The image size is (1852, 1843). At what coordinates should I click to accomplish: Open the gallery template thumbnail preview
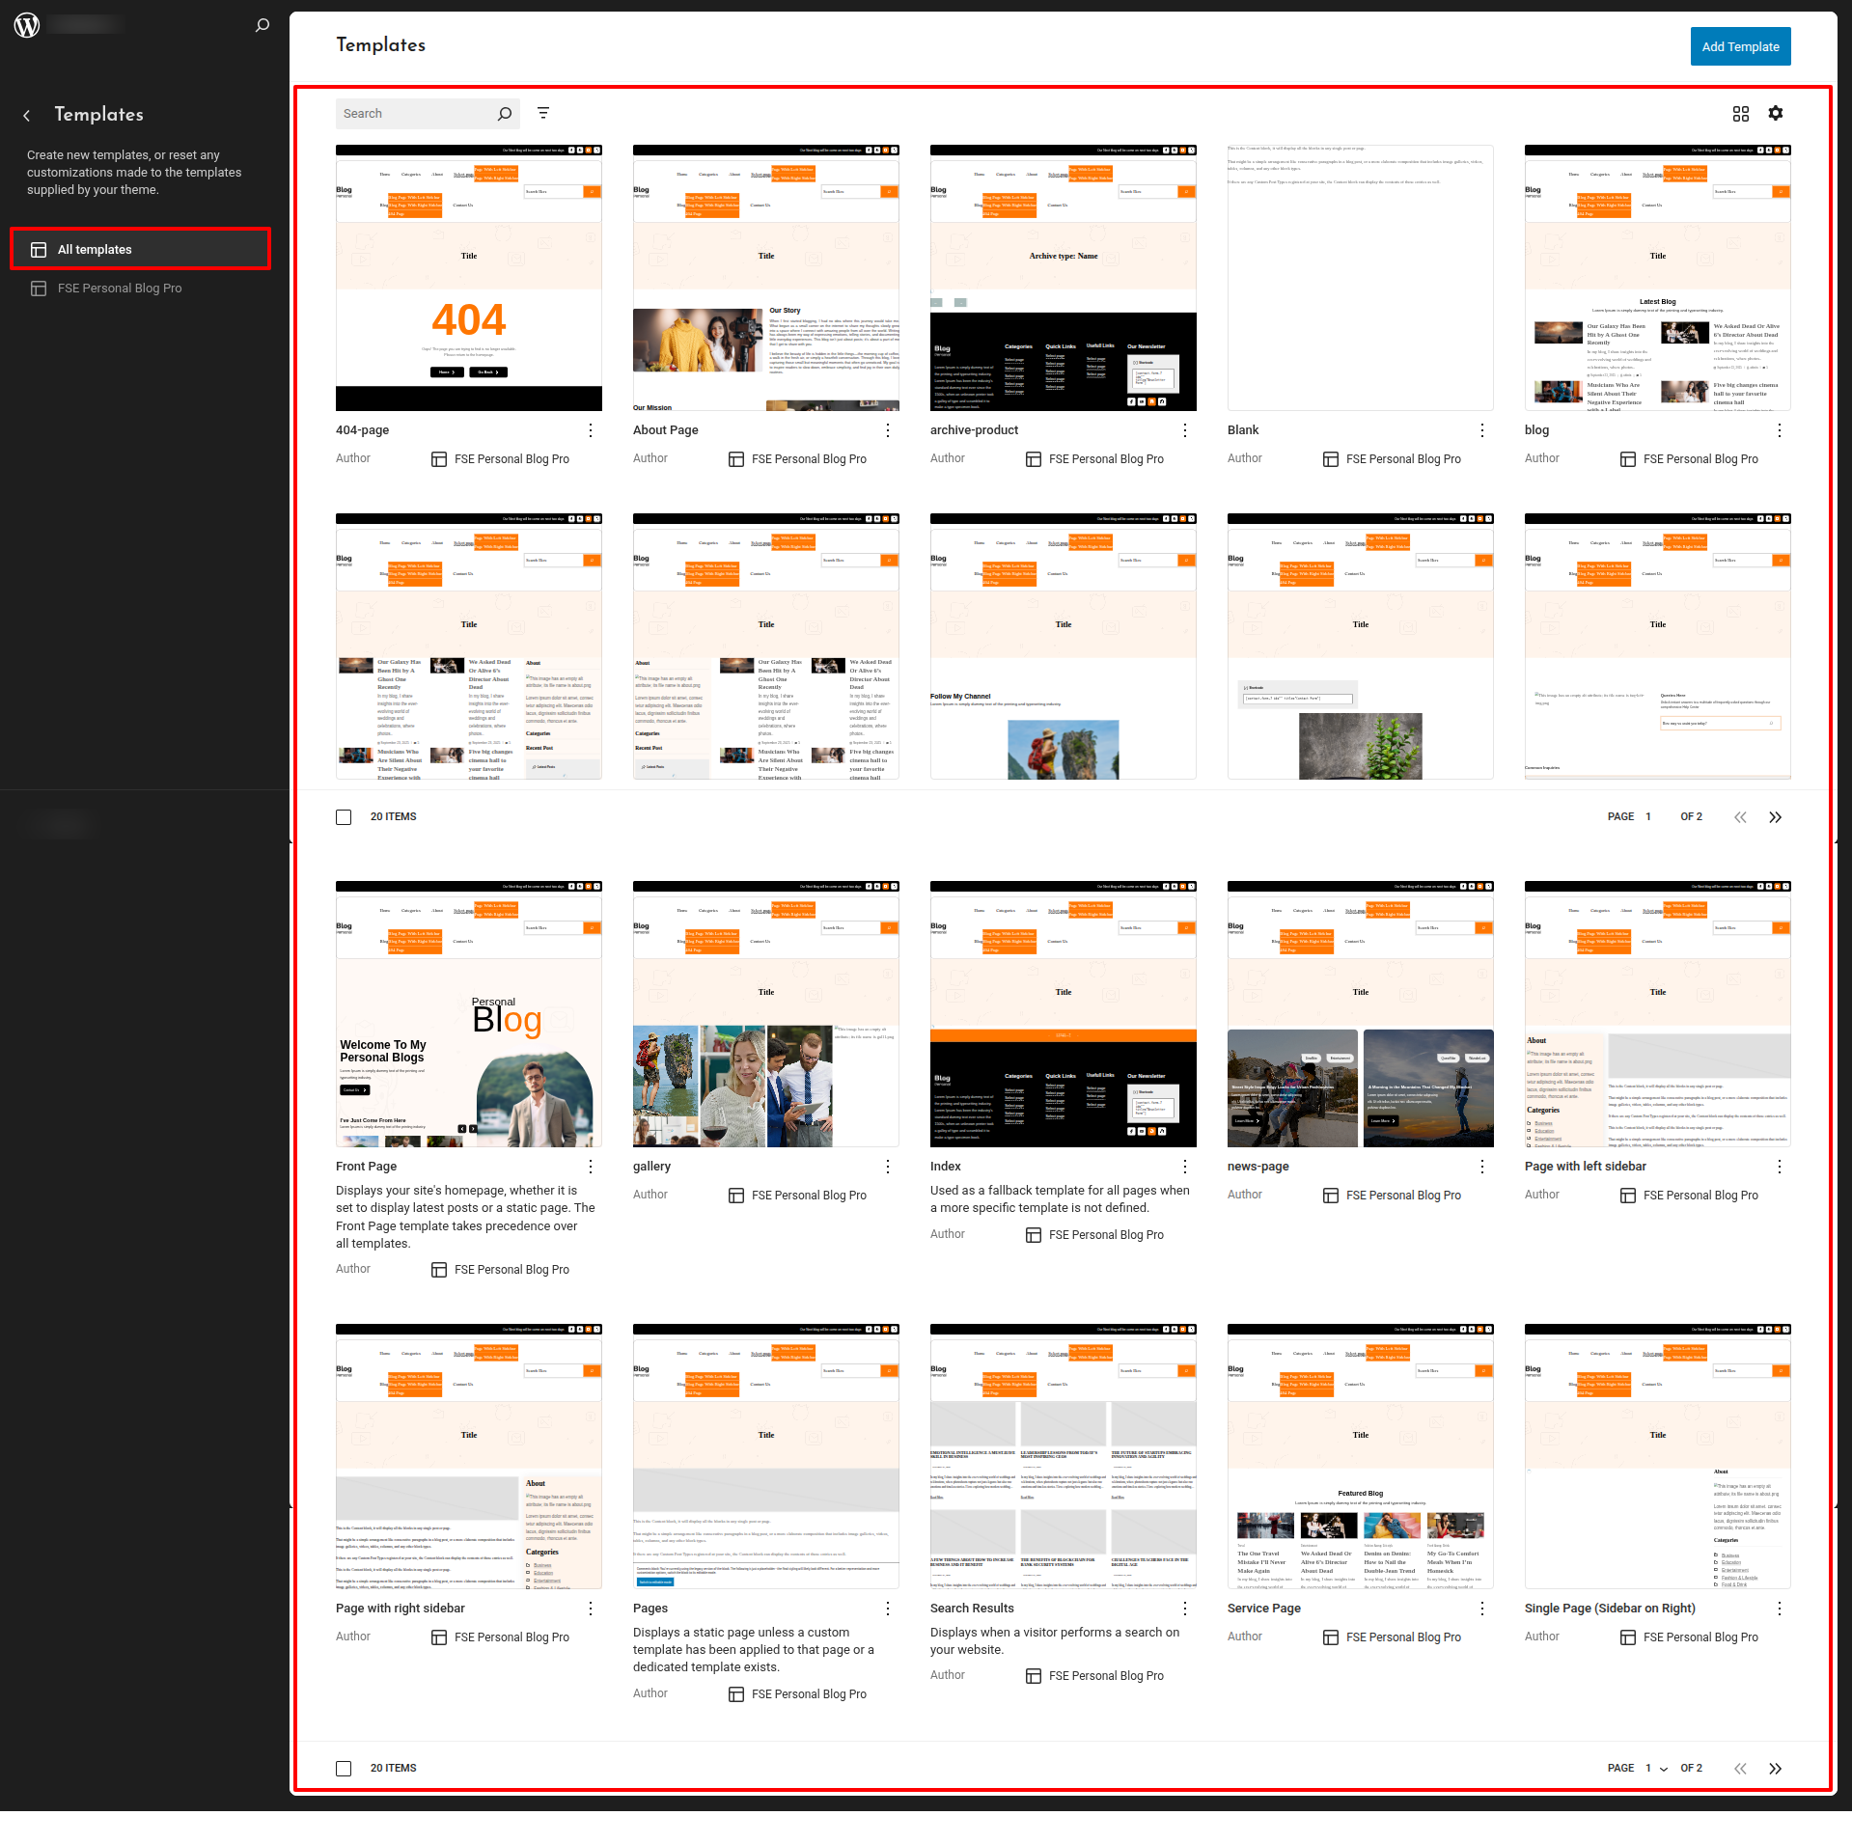click(x=765, y=1014)
